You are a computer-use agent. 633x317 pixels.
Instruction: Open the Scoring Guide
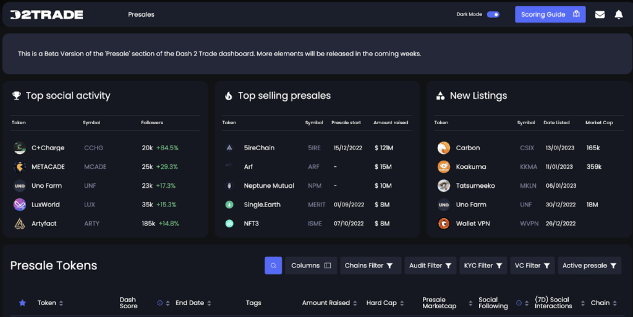click(550, 14)
